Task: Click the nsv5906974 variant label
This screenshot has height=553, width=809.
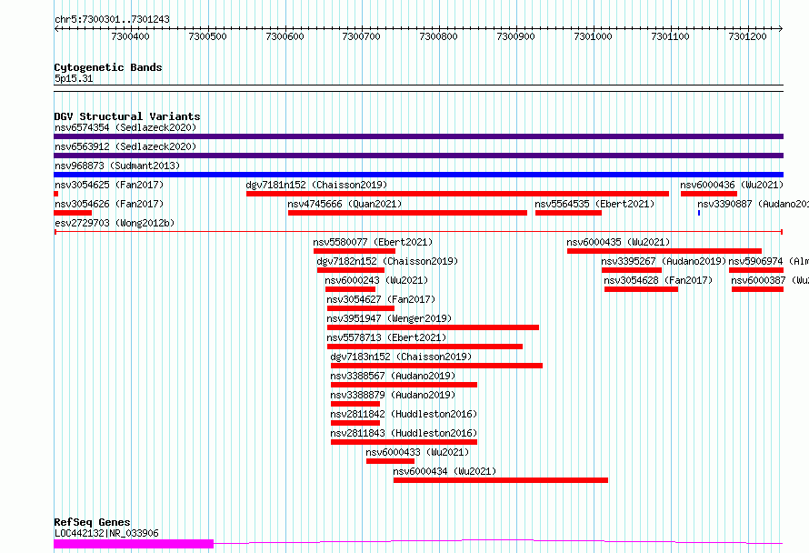Action: coord(768,261)
